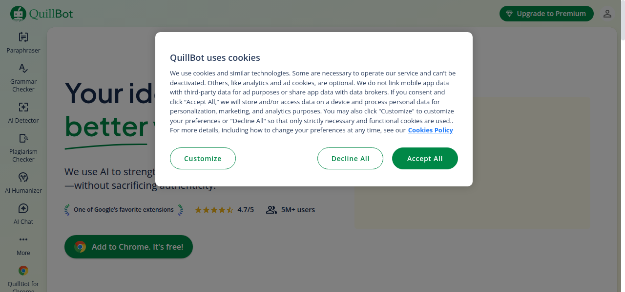Open QuillBot for Chrome from sidebar
The height and width of the screenshot is (292, 625).
pyautogui.click(x=23, y=275)
